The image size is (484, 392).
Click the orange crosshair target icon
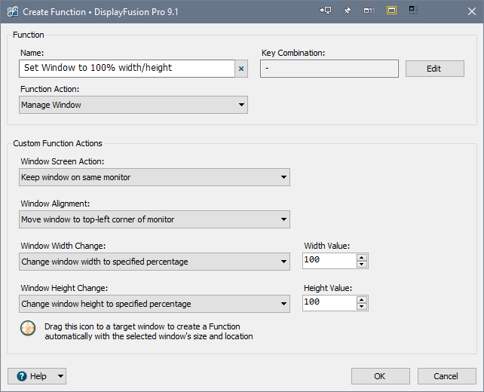[29, 329]
